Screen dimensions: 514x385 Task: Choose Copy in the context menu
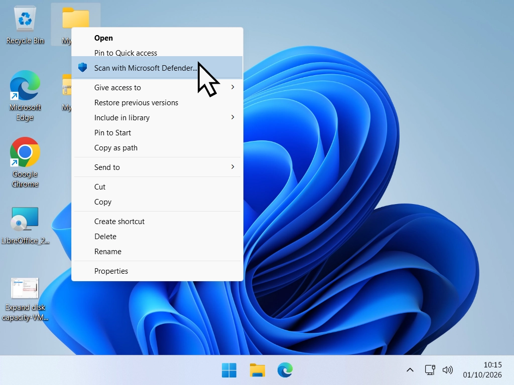pos(157,202)
